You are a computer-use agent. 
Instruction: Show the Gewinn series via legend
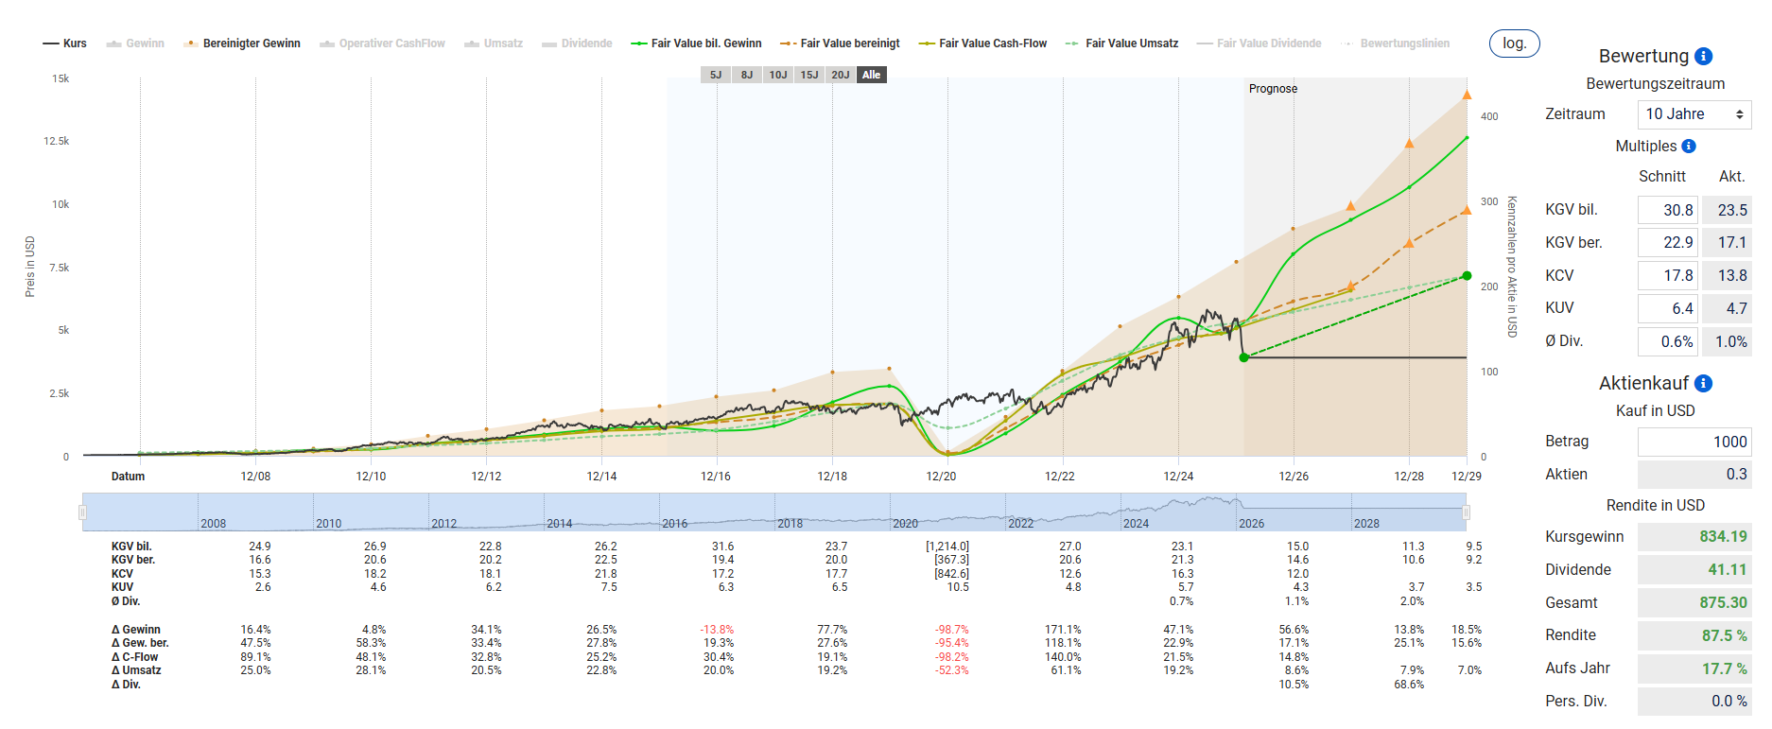tap(135, 43)
